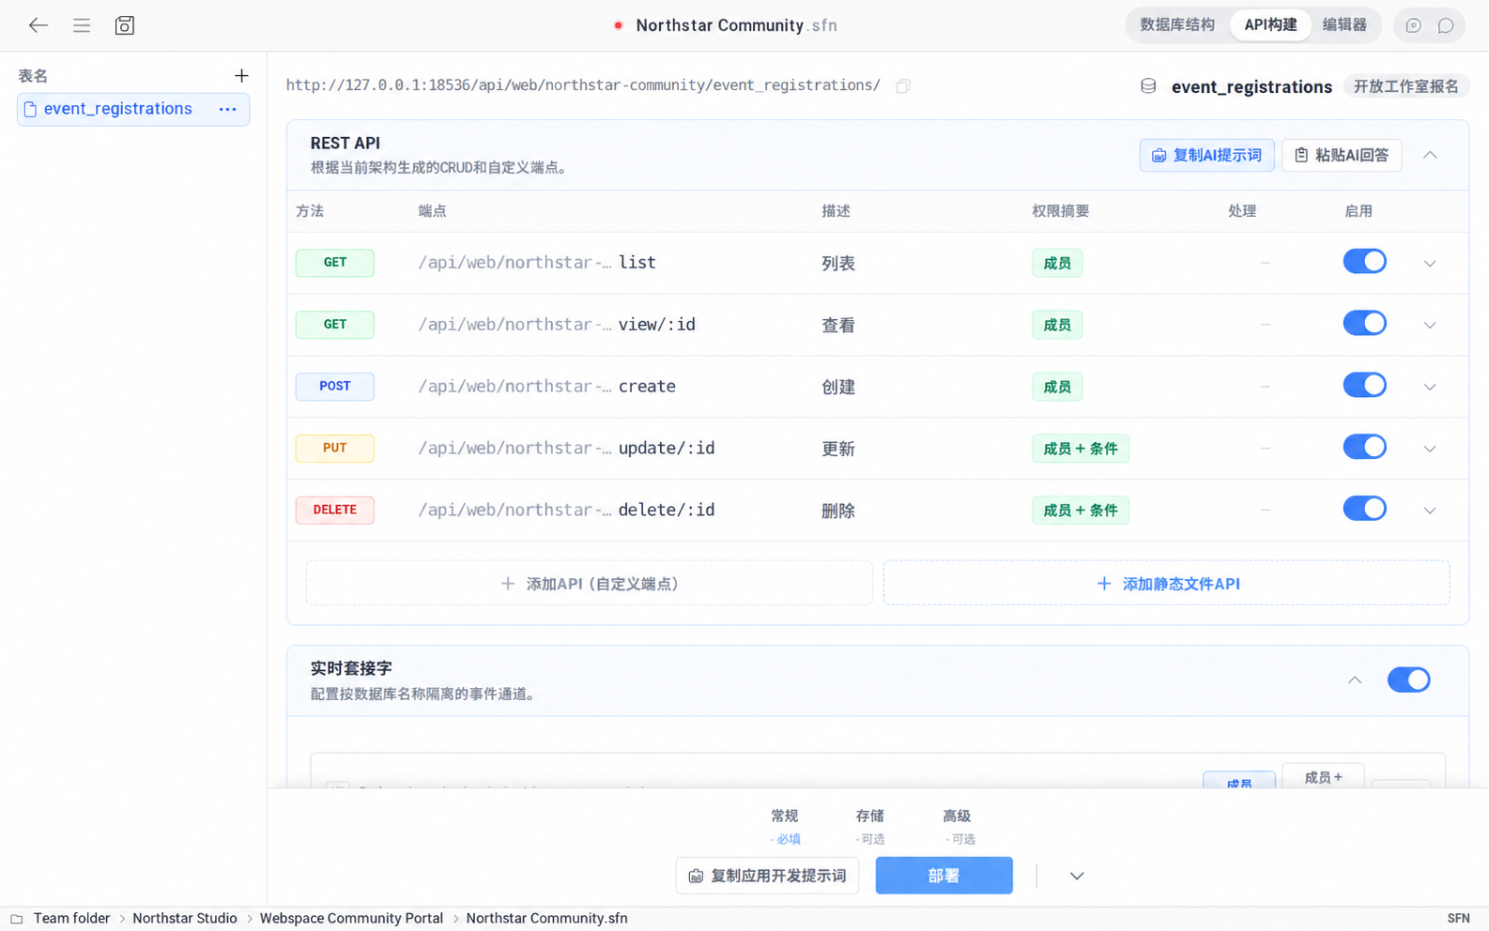Open the 常规 required step tab
The image size is (1489, 931).
tap(785, 826)
